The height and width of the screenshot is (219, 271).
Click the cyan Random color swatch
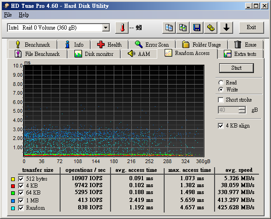13,208
